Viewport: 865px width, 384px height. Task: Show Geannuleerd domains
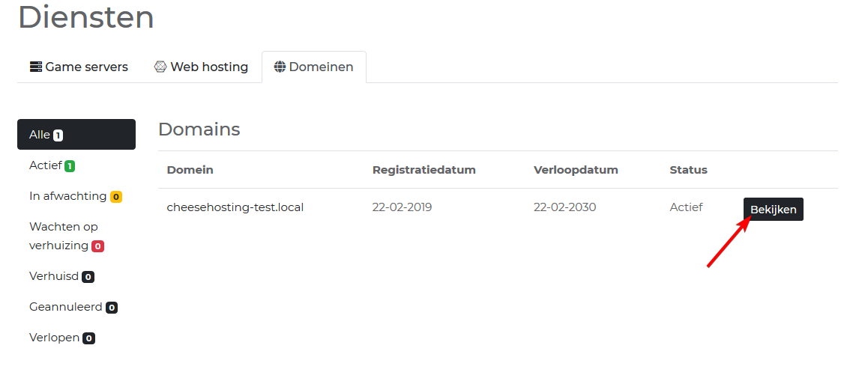66,307
